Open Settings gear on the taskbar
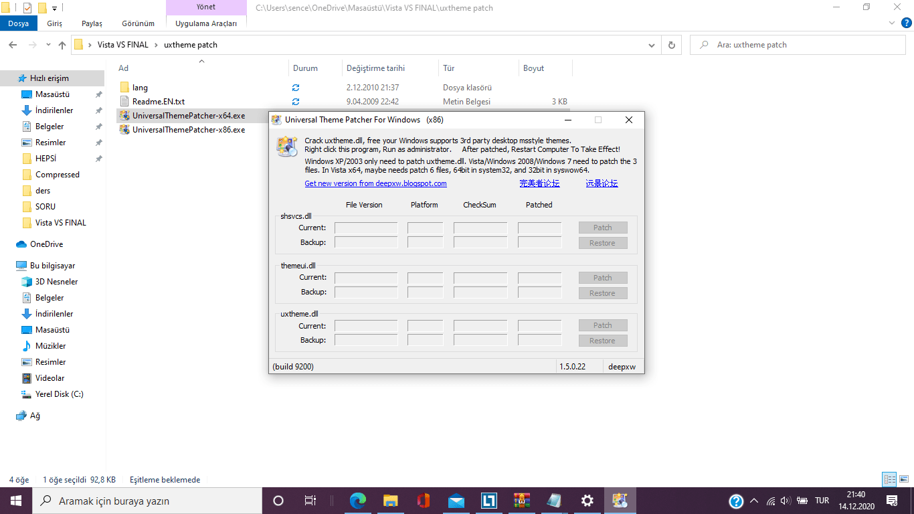Screen dimensions: 914x514 pyautogui.click(x=587, y=501)
